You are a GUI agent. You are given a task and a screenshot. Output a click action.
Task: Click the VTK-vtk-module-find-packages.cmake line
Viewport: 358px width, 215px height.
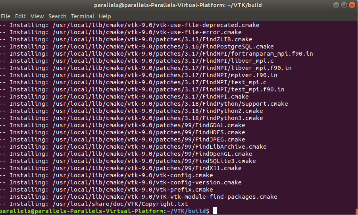click(139, 197)
